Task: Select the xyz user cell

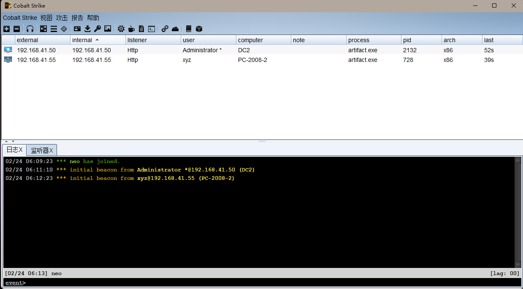Action: tap(209, 60)
